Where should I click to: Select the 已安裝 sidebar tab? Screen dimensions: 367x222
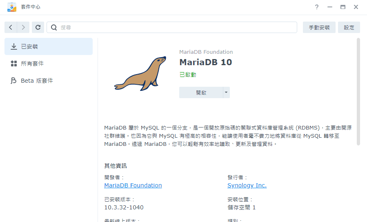click(x=49, y=46)
